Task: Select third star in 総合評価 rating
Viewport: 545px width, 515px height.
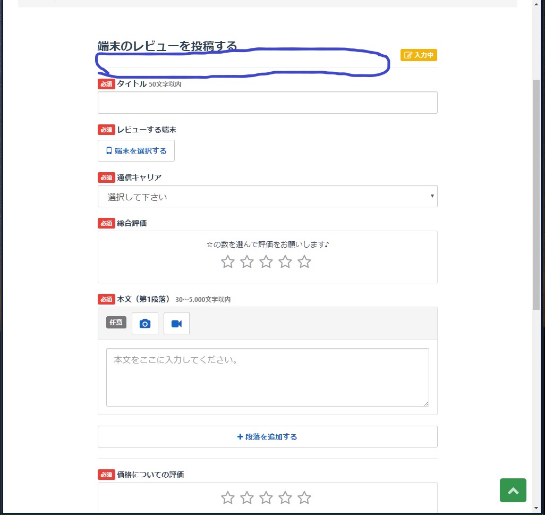Action: pyautogui.click(x=266, y=262)
